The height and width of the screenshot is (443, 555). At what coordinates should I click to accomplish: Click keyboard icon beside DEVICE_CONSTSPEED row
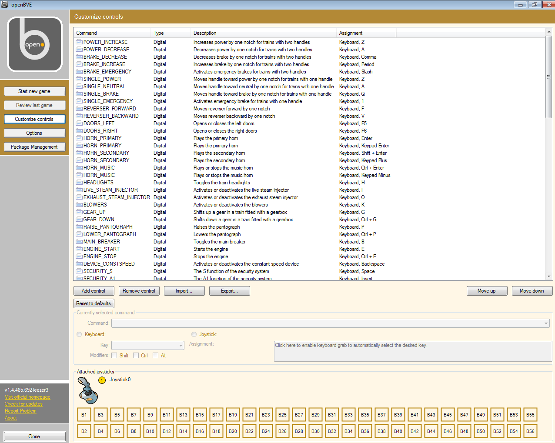(x=79, y=264)
